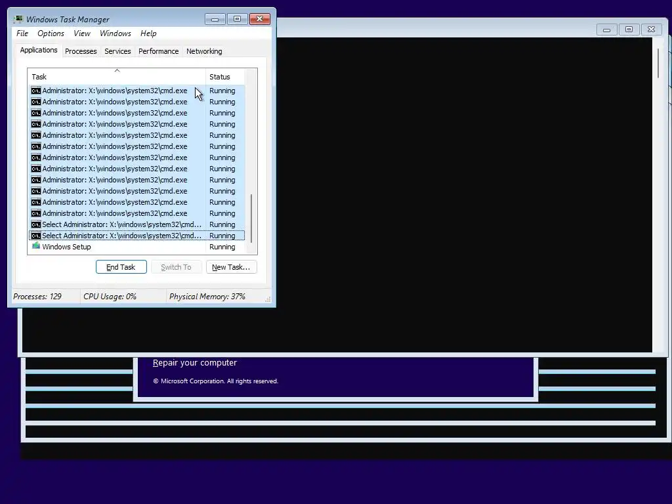Click the Microsoft Corporation copyright text
The width and height of the screenshot is (672, 504).
(x=215, y=381)
